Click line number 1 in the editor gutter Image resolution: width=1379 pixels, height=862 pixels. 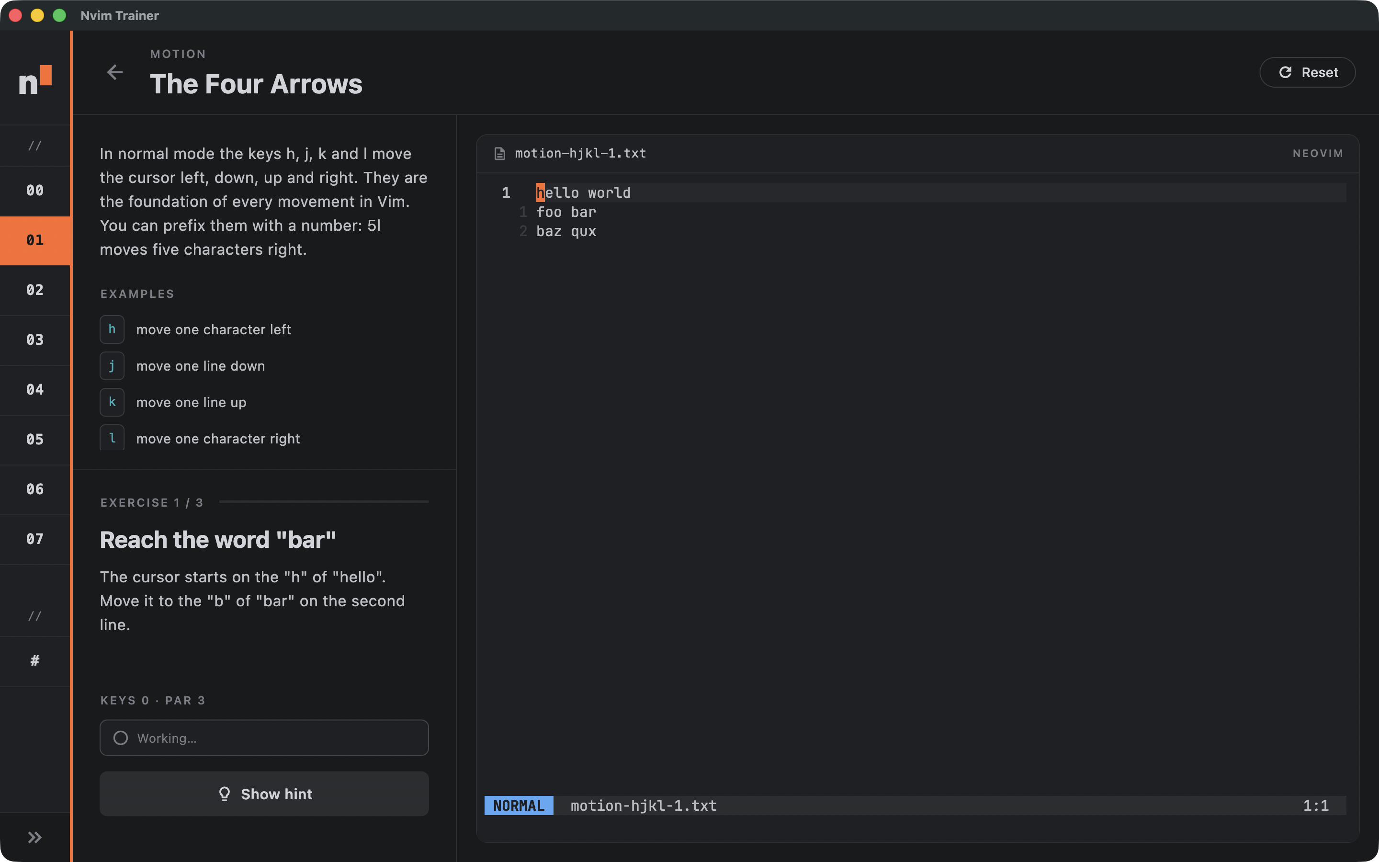click(506, 193)
